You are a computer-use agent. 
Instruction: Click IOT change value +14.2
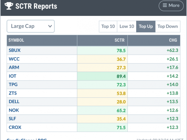click(x=172, y=76)
